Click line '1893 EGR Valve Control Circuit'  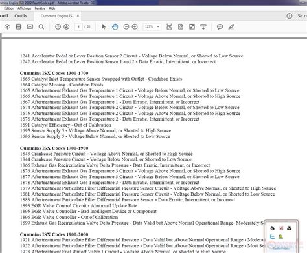coord(78,205)
